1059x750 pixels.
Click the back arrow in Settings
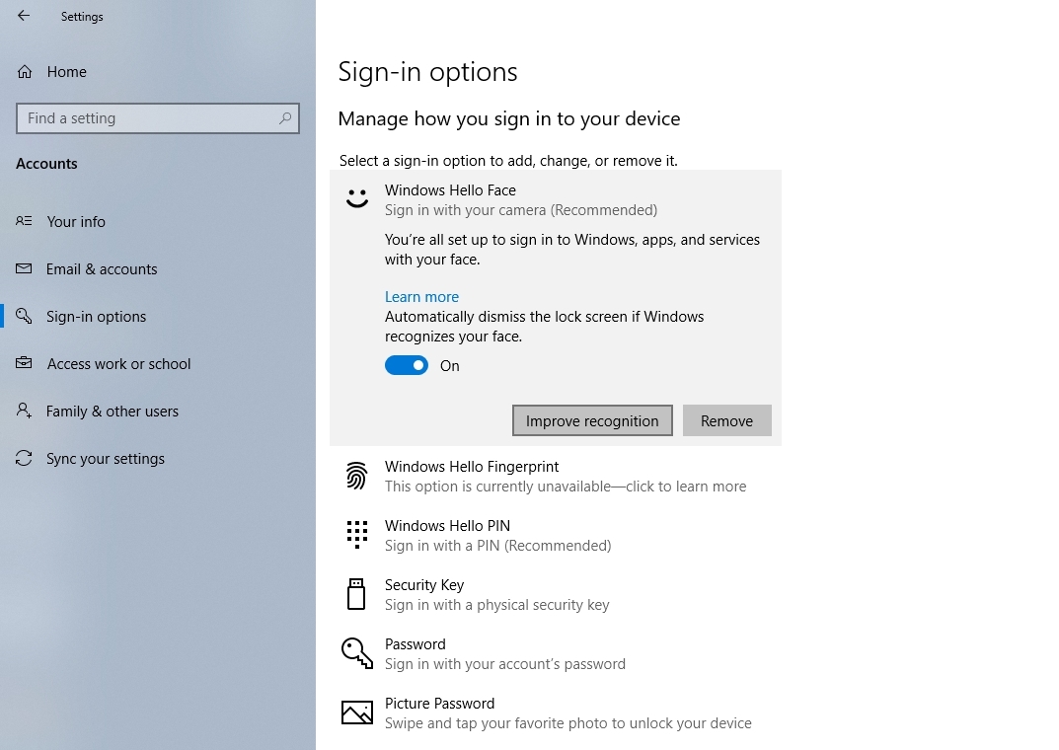click(x=22, y=16)
